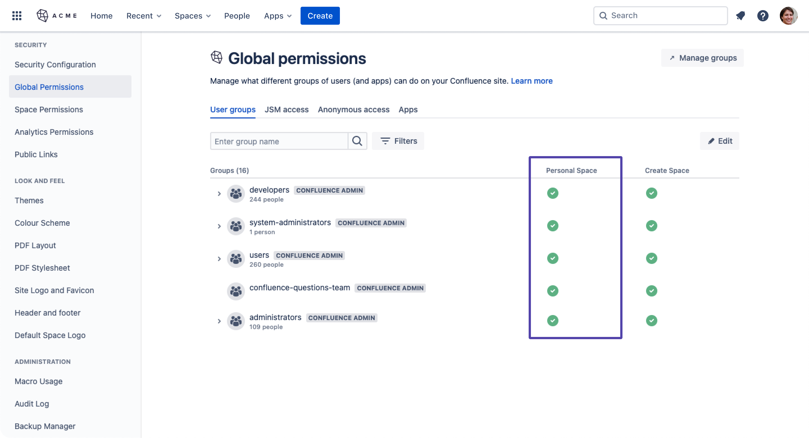
Task: Open the app switcher grid icon
Action: [x=17, y=16]
